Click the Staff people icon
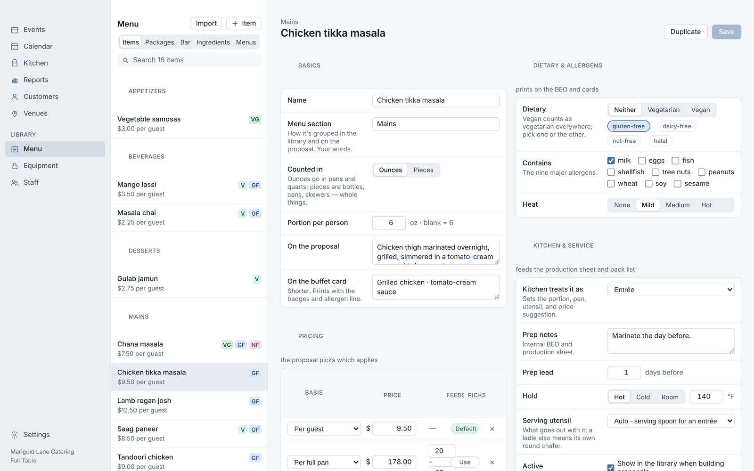754x471 pixels. [x=15, y=183]
